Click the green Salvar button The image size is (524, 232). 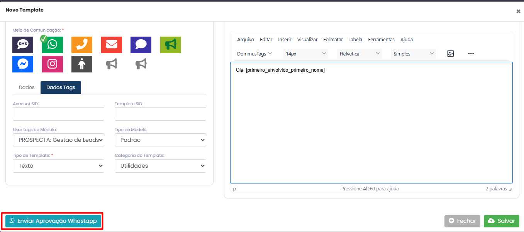[502, 221]
